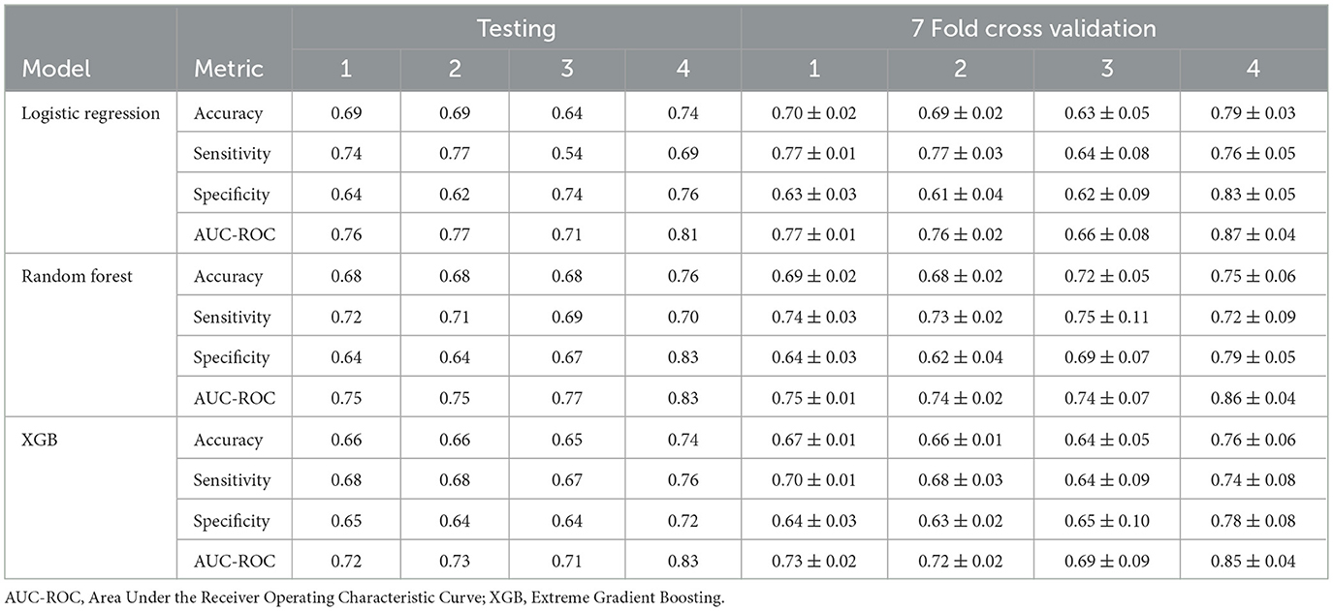Screen dimensions: 1333x611
Task: Click the 0.75 ± 0.11 cell
Action: (1107, 317)
